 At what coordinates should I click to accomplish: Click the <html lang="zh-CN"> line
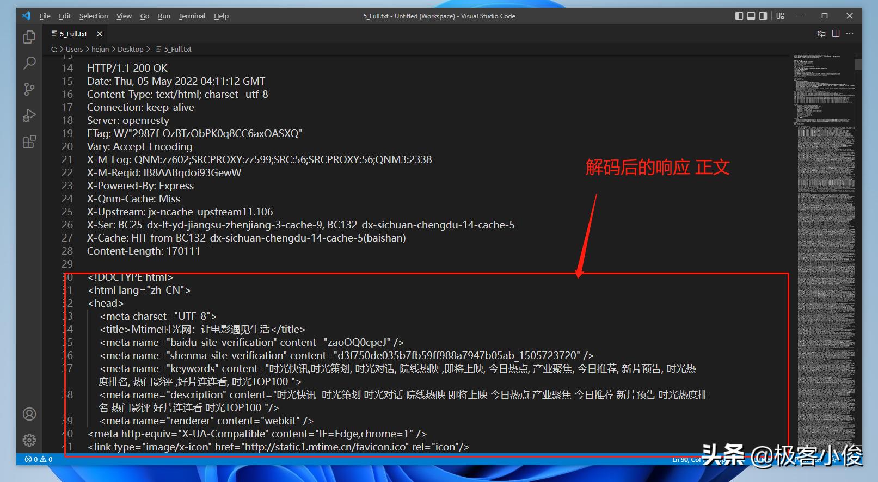pos(139,290)
